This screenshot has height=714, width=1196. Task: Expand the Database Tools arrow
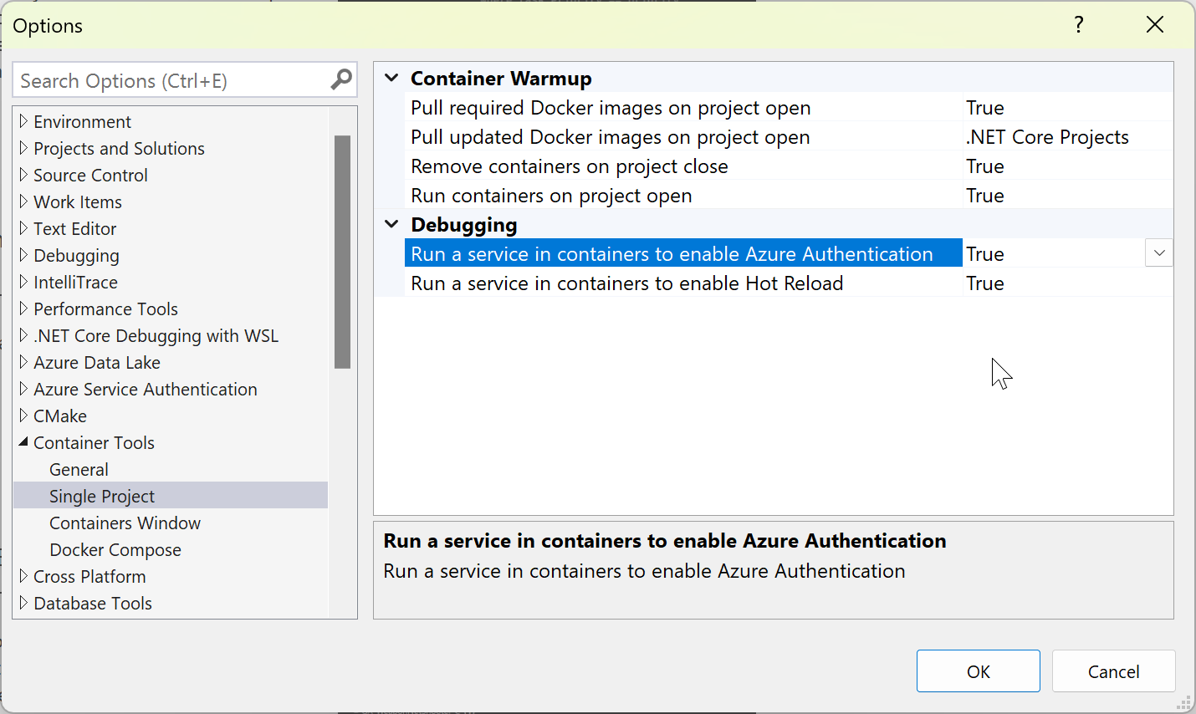tap(23, 603)
